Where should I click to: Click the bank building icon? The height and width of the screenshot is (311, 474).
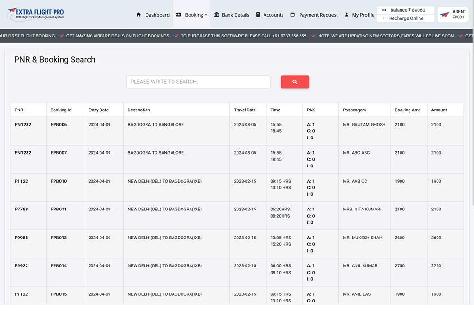tap(217, 15)
